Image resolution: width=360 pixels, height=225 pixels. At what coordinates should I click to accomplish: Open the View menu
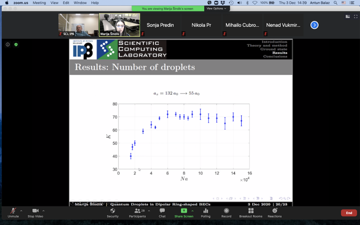pos(54,3)
